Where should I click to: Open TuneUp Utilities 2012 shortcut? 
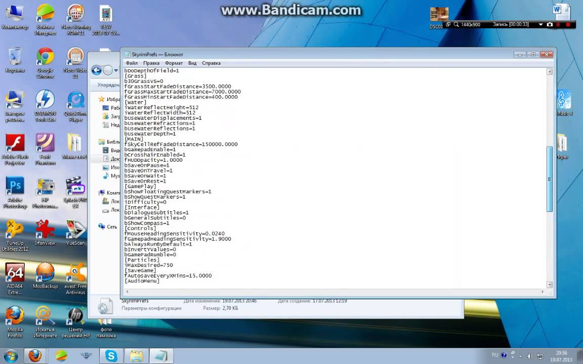[x=15, y=236]
